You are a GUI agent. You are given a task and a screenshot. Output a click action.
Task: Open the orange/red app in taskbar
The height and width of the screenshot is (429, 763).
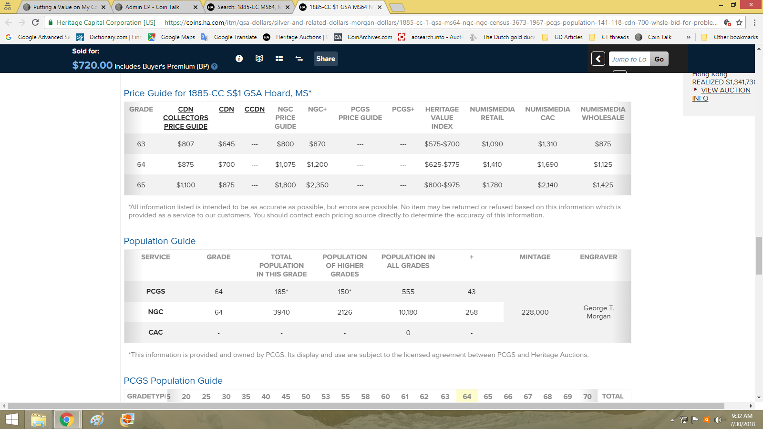(x=127, y=419)
